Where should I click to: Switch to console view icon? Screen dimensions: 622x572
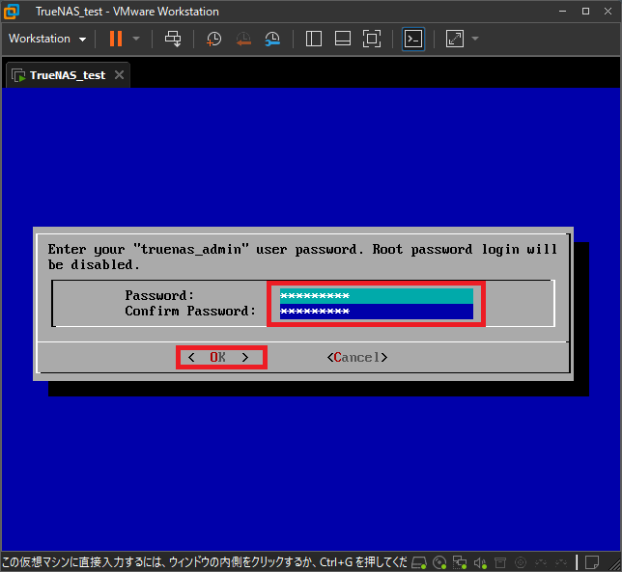(413, 39)
